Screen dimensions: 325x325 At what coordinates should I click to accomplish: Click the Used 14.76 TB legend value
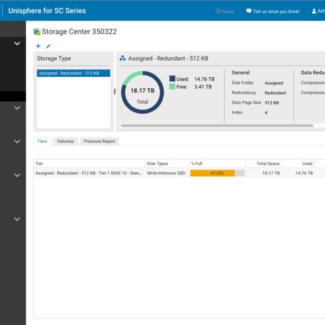[204, 79]
